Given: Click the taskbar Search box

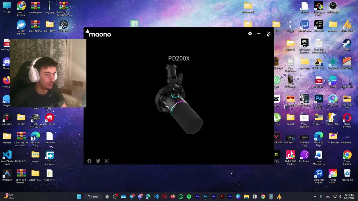Looking at the screenshot, I should pos(93,197).
